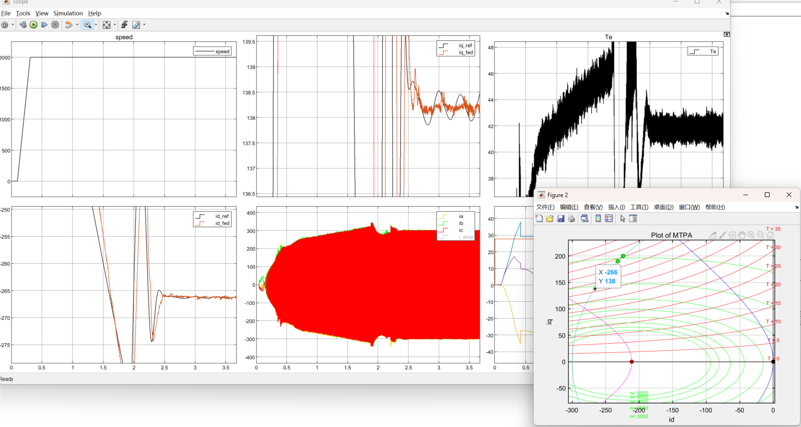Screen dimensions: 801x427
Task: Click Save Figure floppy icon
Action: pyautogui.click(x=561, y=218)
